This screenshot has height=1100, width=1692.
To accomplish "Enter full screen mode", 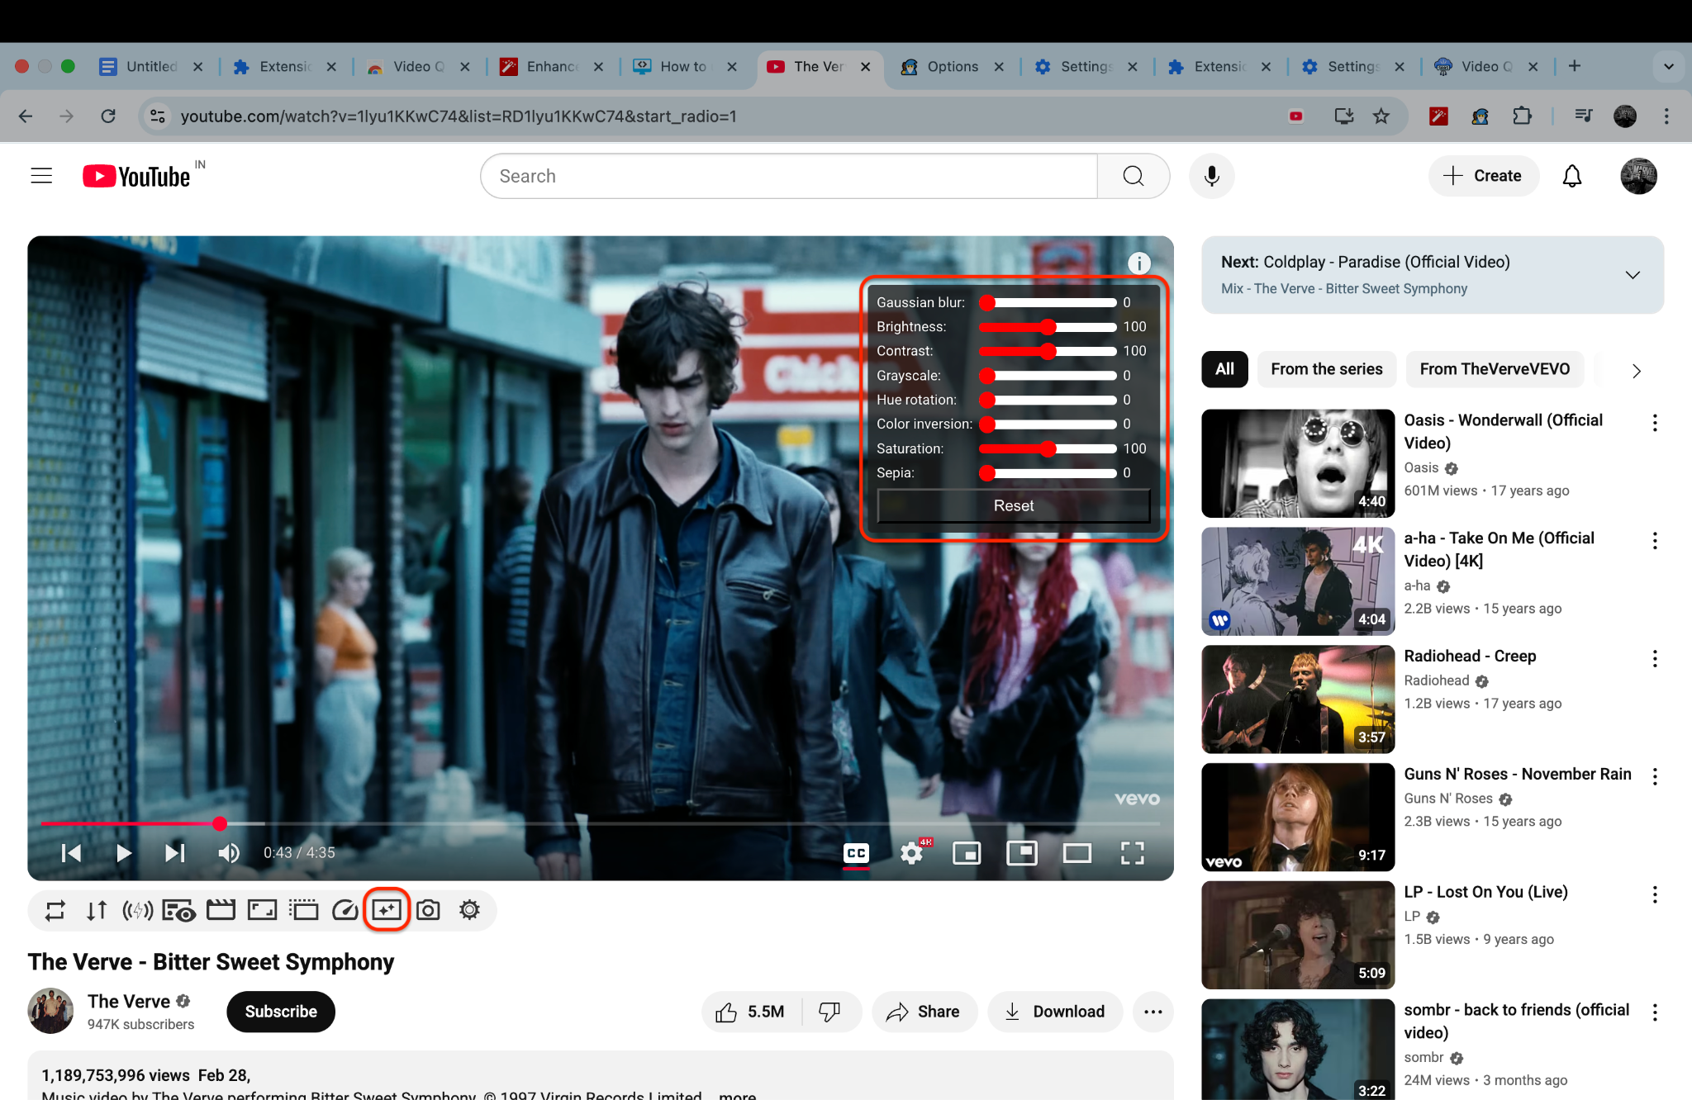I will (x=1133, y=853).
